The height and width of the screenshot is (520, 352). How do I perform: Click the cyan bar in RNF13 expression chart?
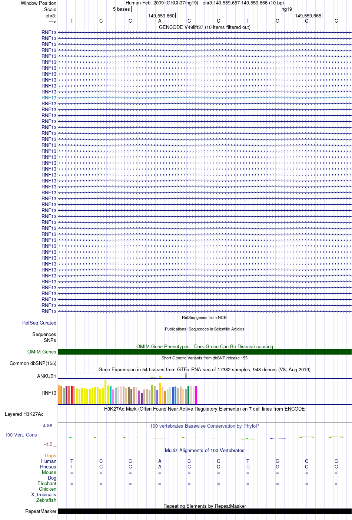tap(111, 395)
